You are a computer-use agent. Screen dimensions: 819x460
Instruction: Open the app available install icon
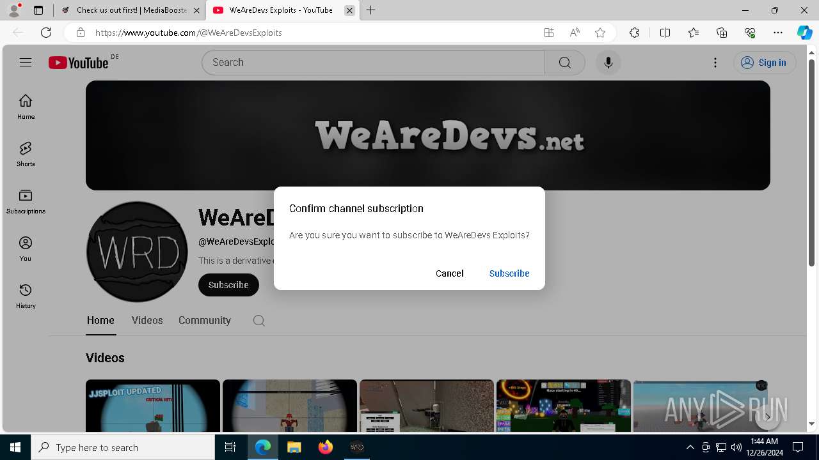pos(549,33)
